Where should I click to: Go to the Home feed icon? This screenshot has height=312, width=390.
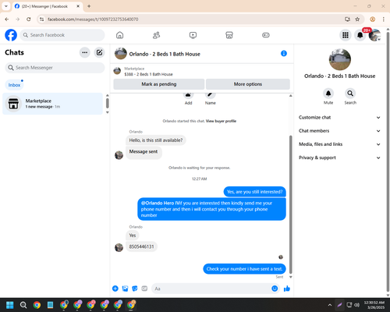[119, 35]
